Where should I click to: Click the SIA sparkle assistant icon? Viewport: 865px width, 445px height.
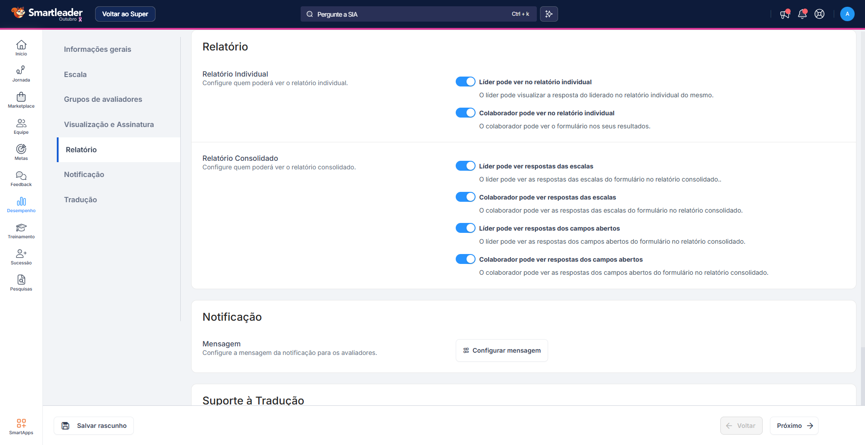point(549,14)
